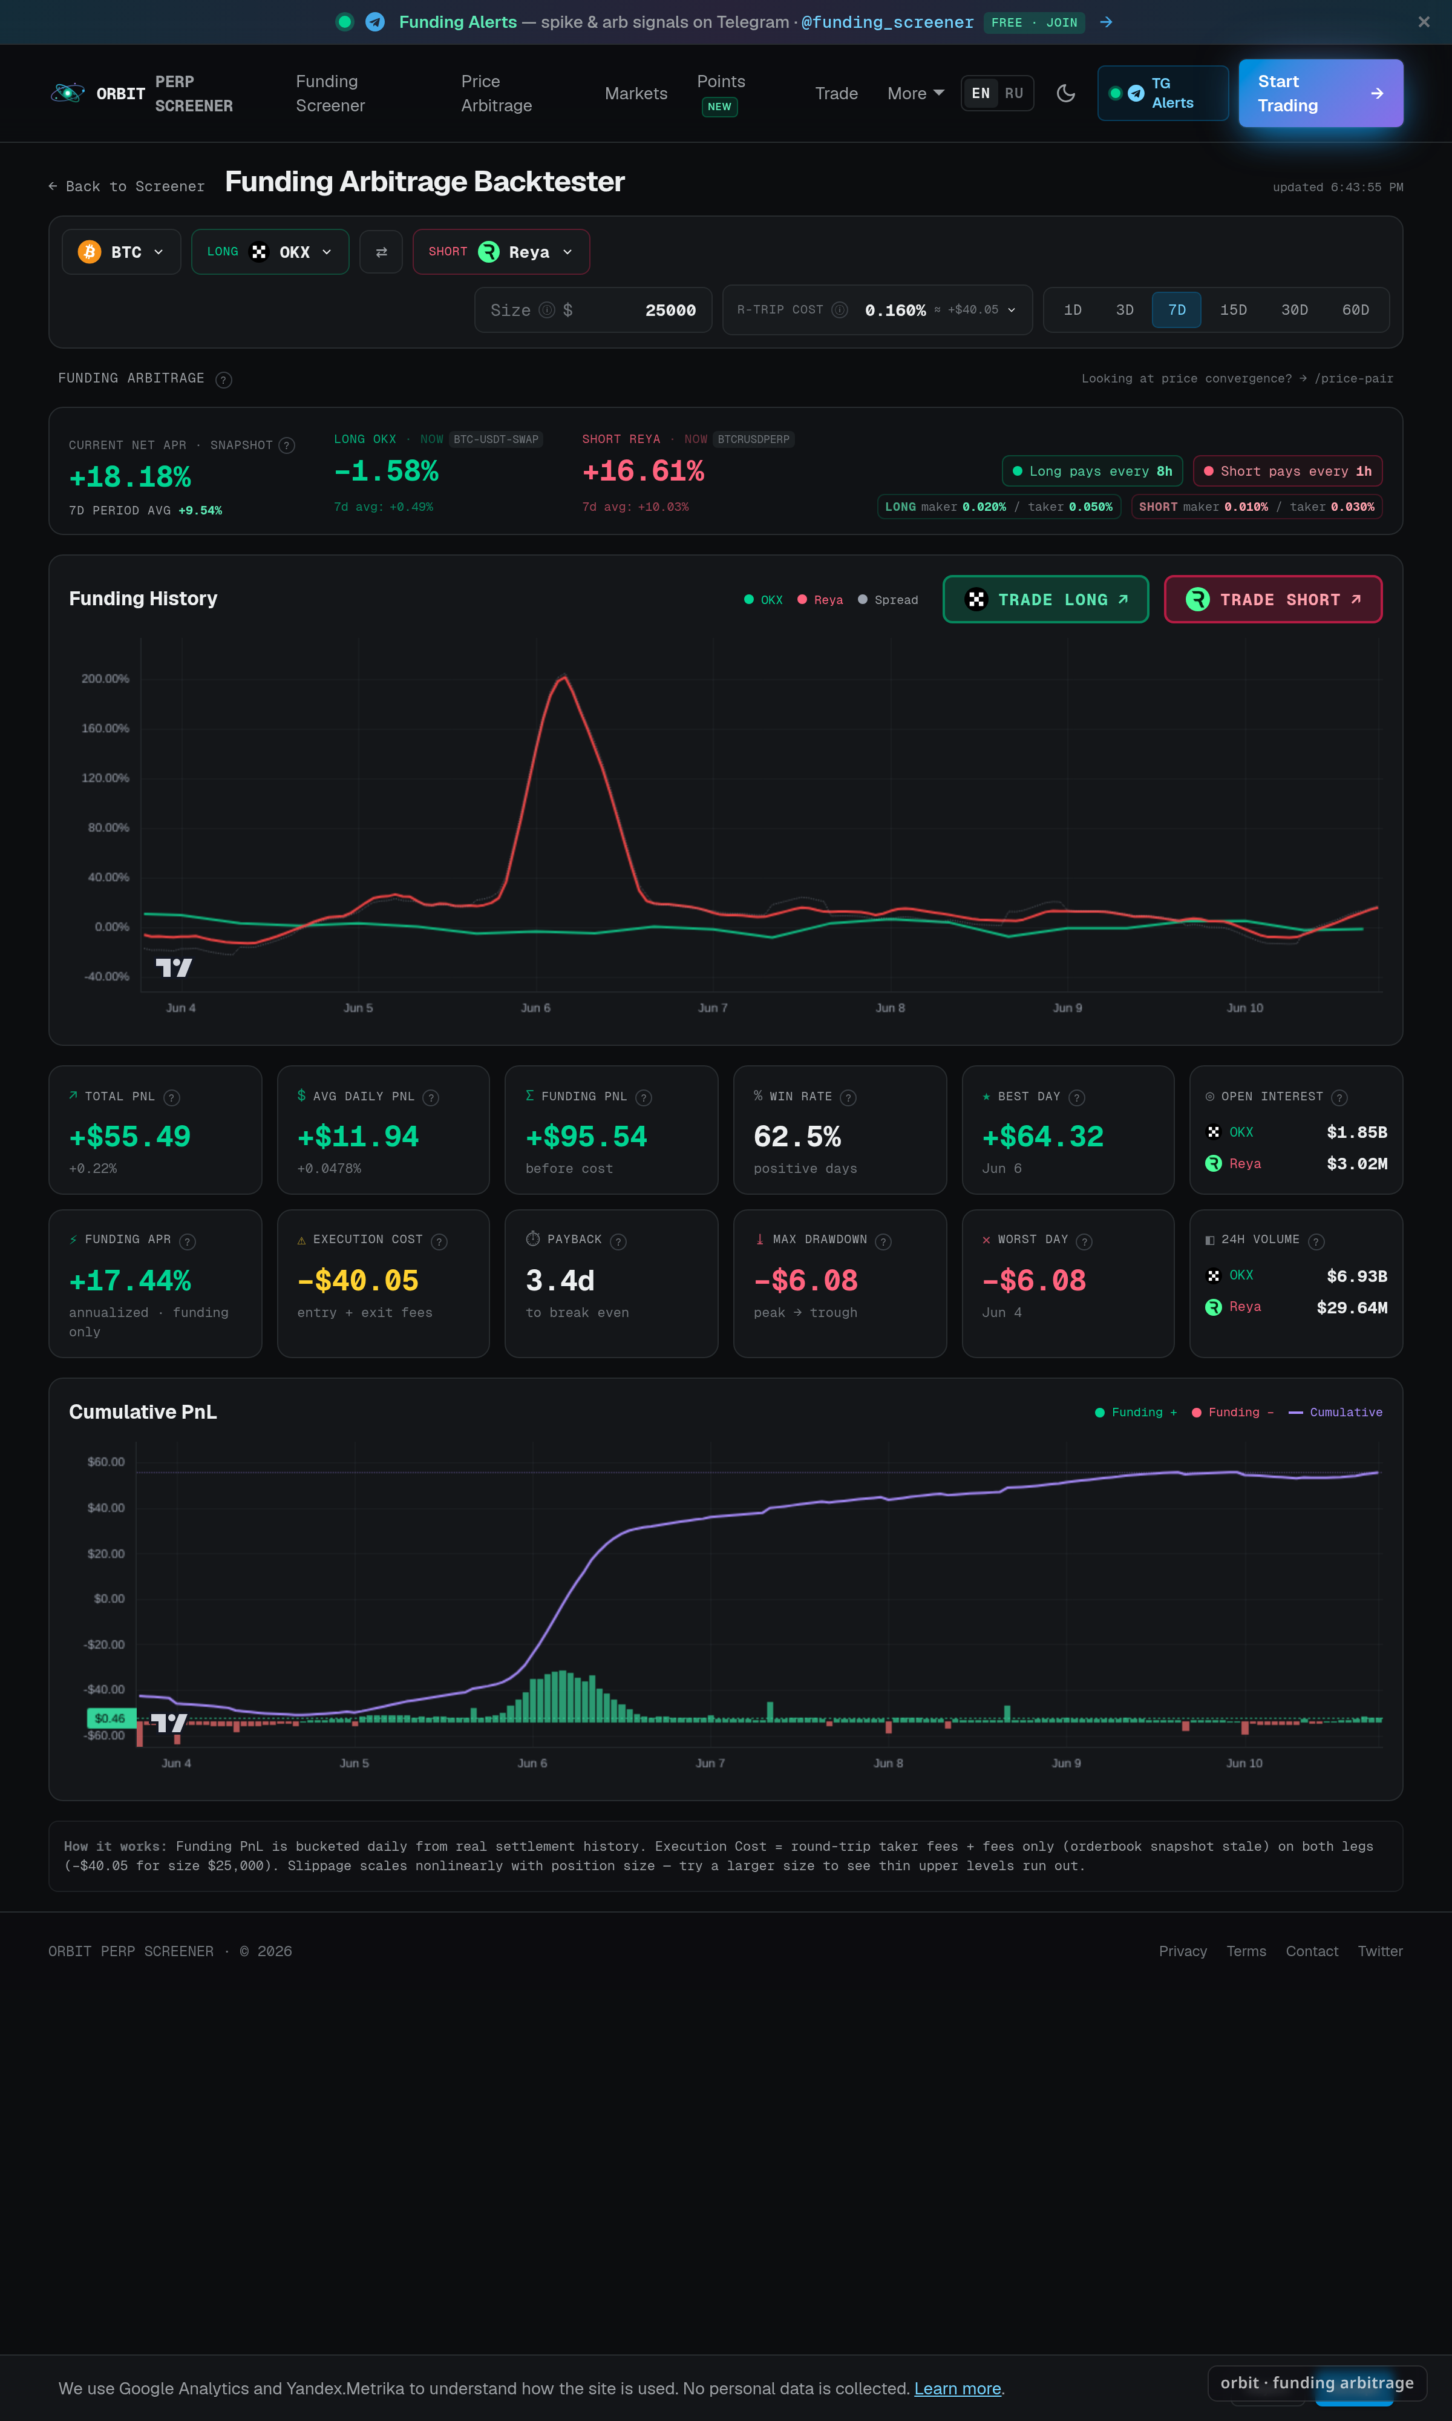Viewport: 1452px width, 2421px height.
Task: Click the TG Alerts button
Action: (x=1162, y=93)
